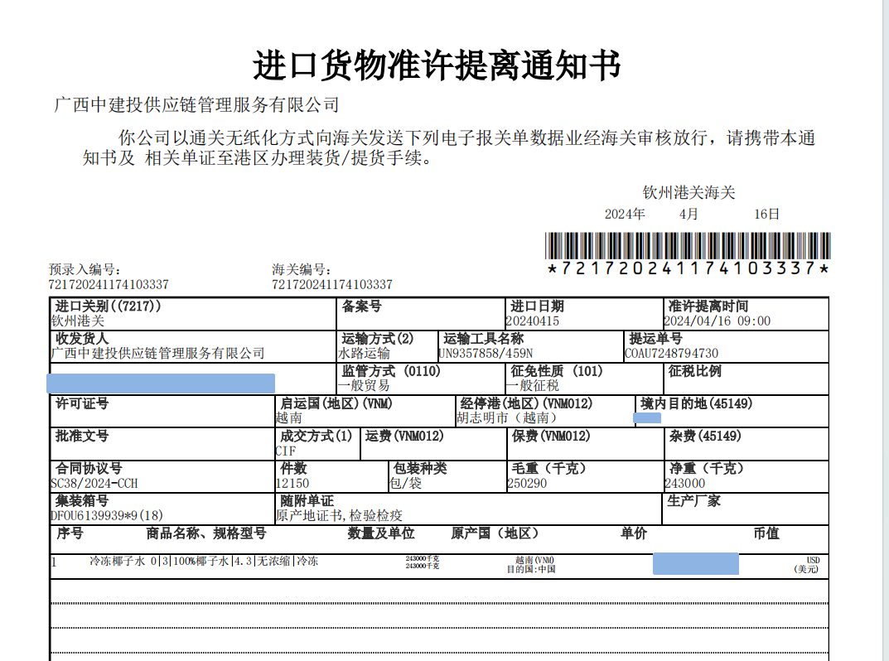Viewport: 889px width, 661px height.
Task: Click the 预录入编号 label
Action: pos(85,270)
